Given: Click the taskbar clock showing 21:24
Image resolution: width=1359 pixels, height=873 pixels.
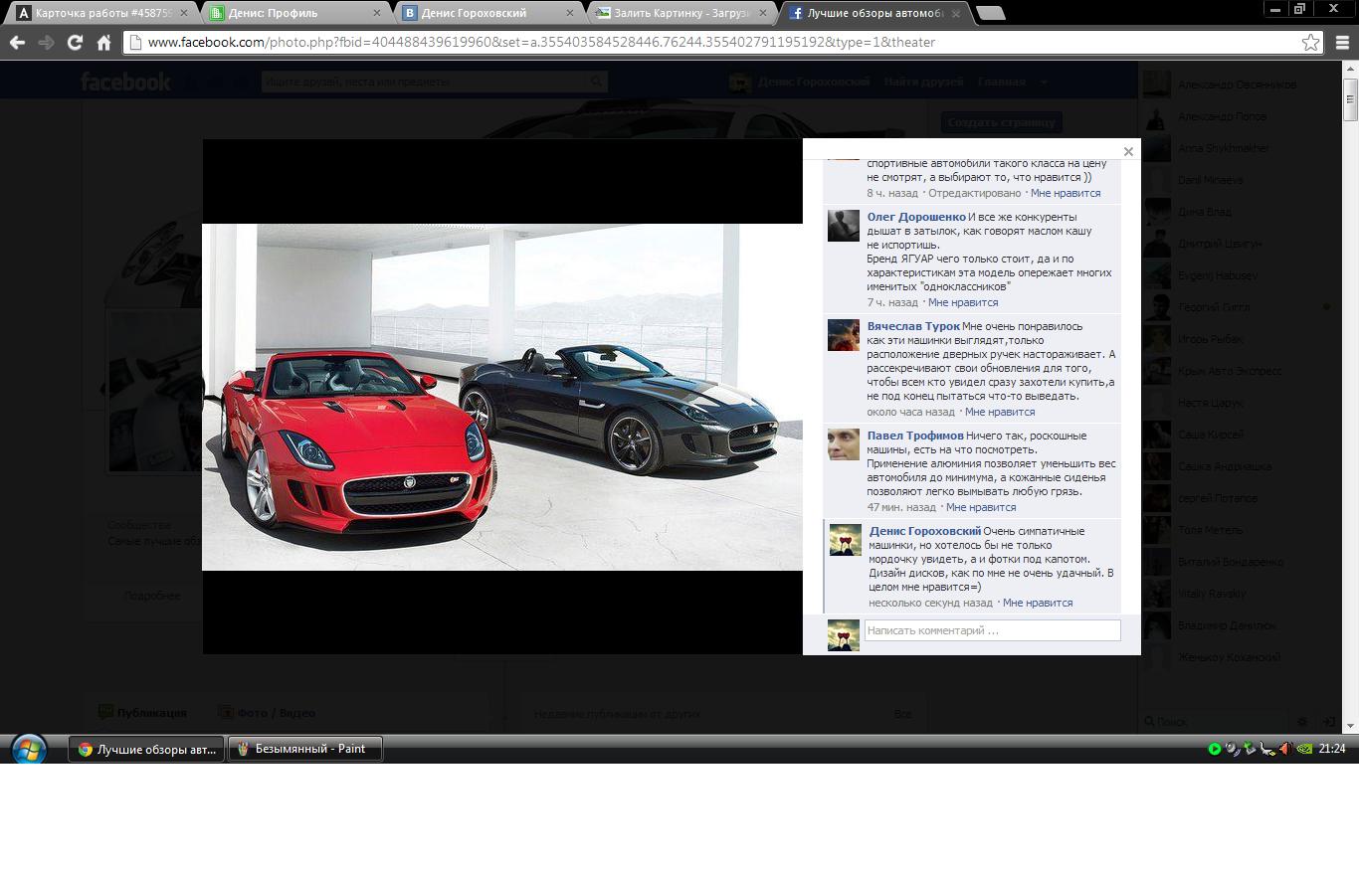Looking at the screenshot, I should click(x=1332, y=749).
